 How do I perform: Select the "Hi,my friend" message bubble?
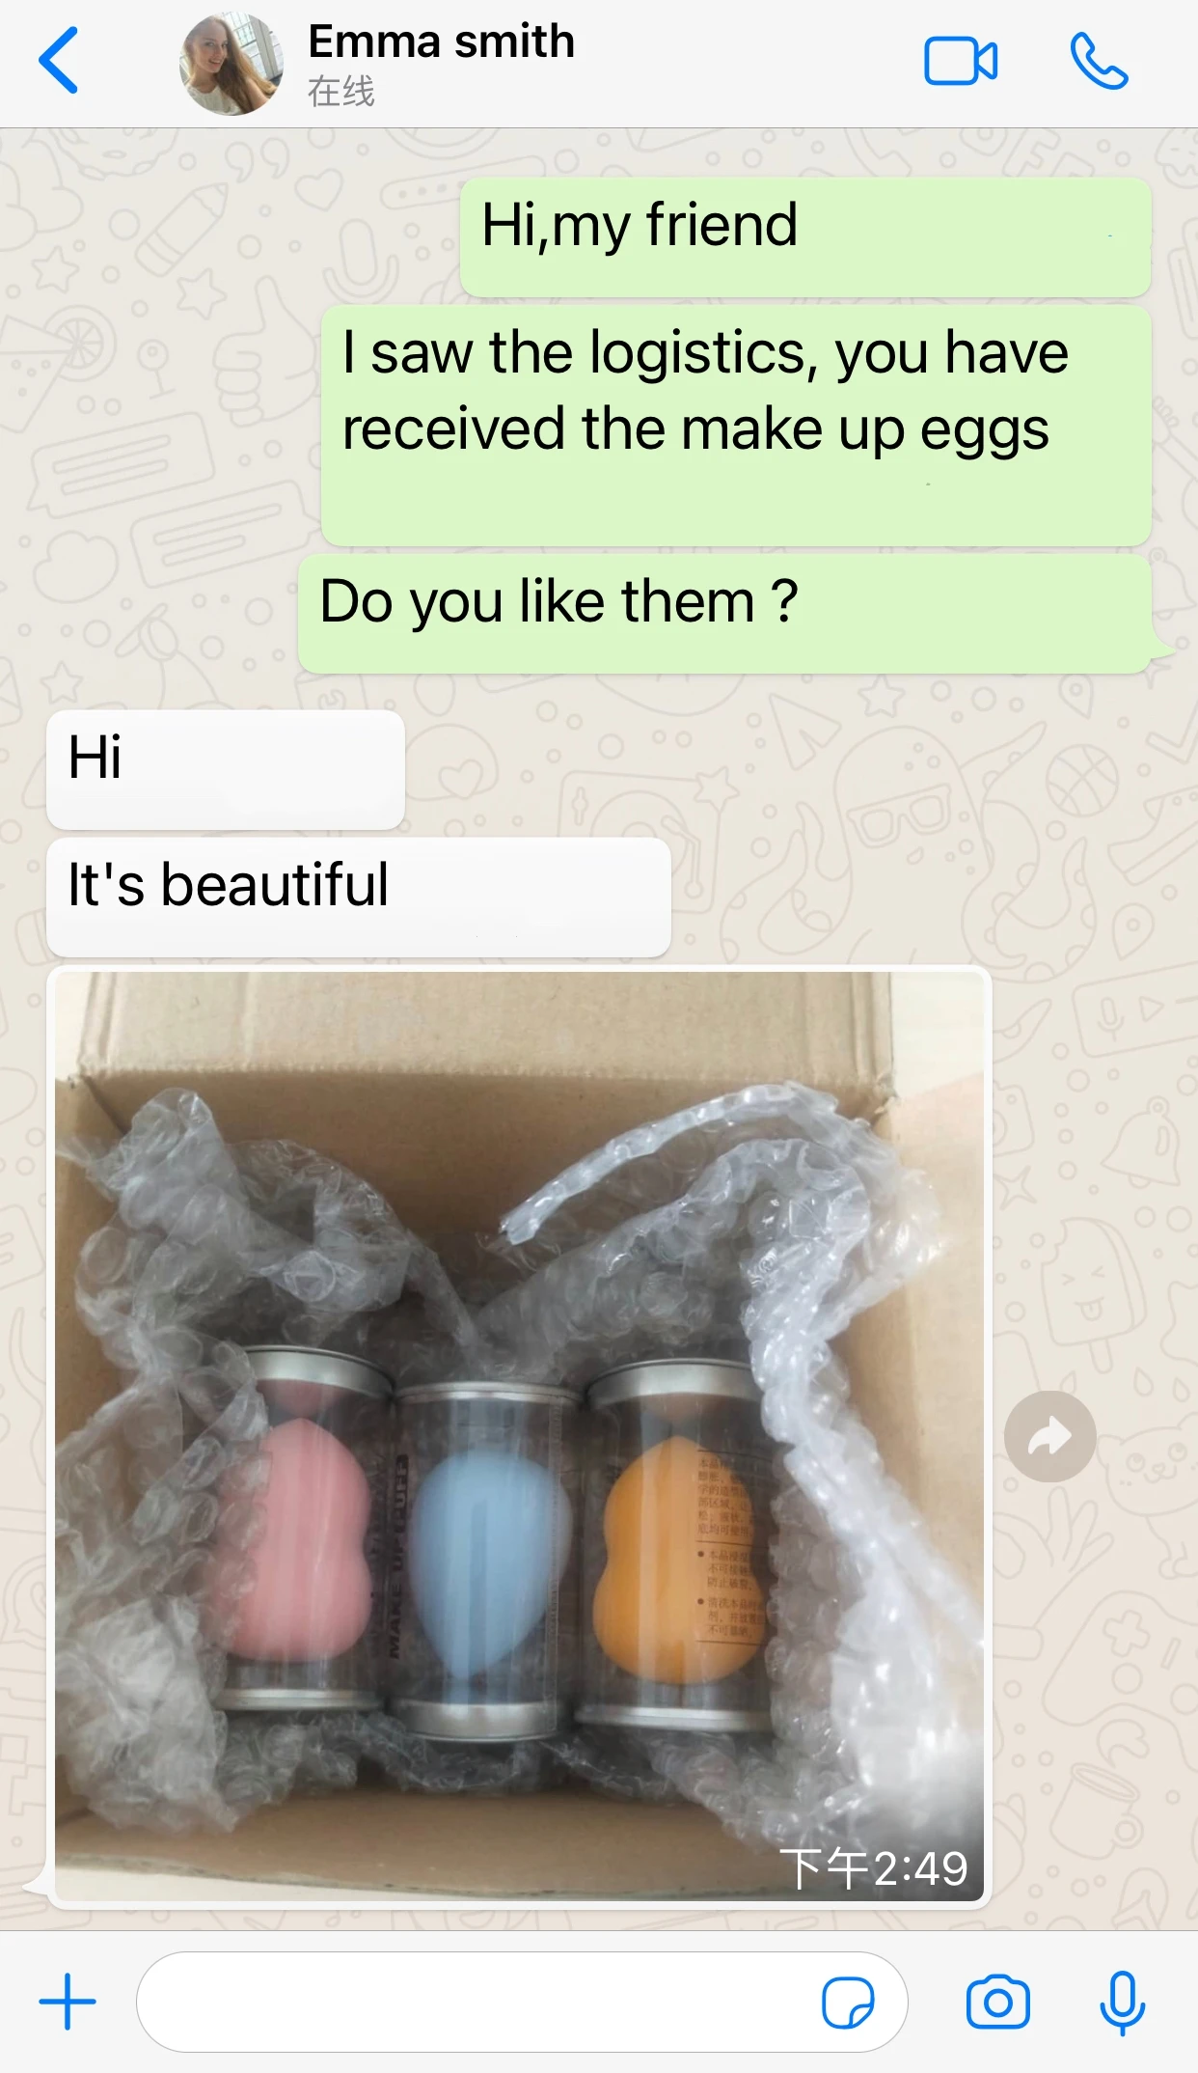805,237
